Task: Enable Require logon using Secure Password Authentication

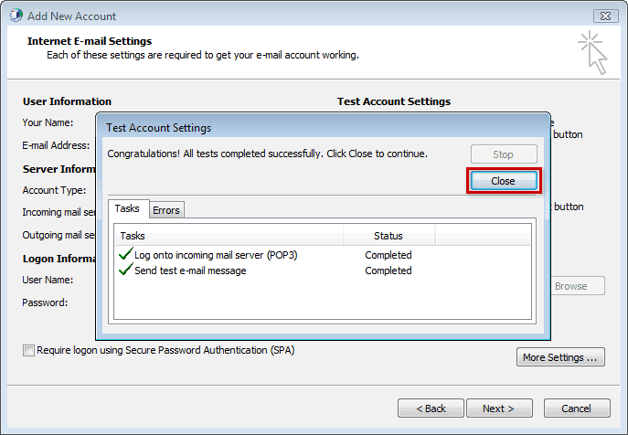Action: 28,351
